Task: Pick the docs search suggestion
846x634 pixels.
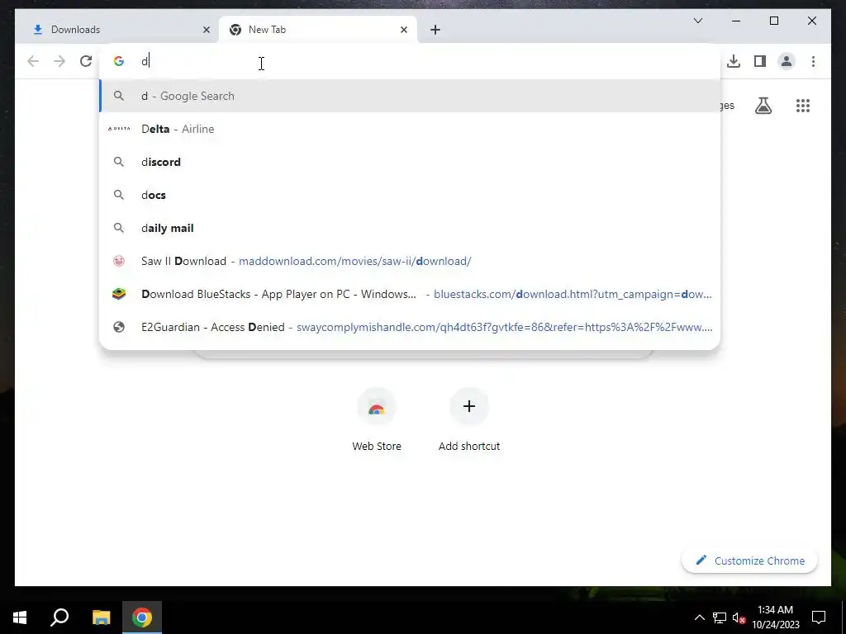Action: (410, 195)
